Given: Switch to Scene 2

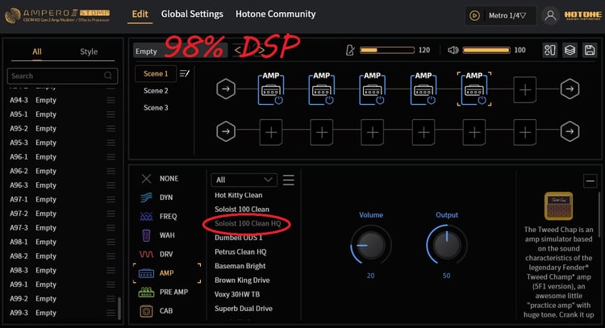Looking at the screenshot, I should pos(156,90).
